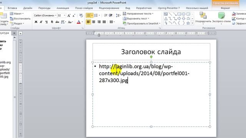Close the outline pane
The height and width of the screenshot is (138, 246).
[x=14, y=33]
